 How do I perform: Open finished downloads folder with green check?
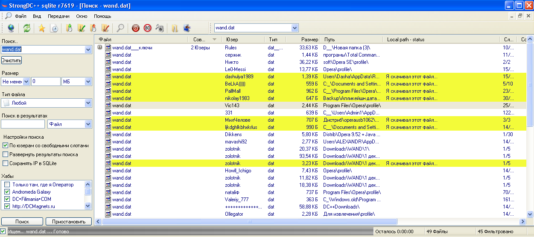[x=82, y=28]
